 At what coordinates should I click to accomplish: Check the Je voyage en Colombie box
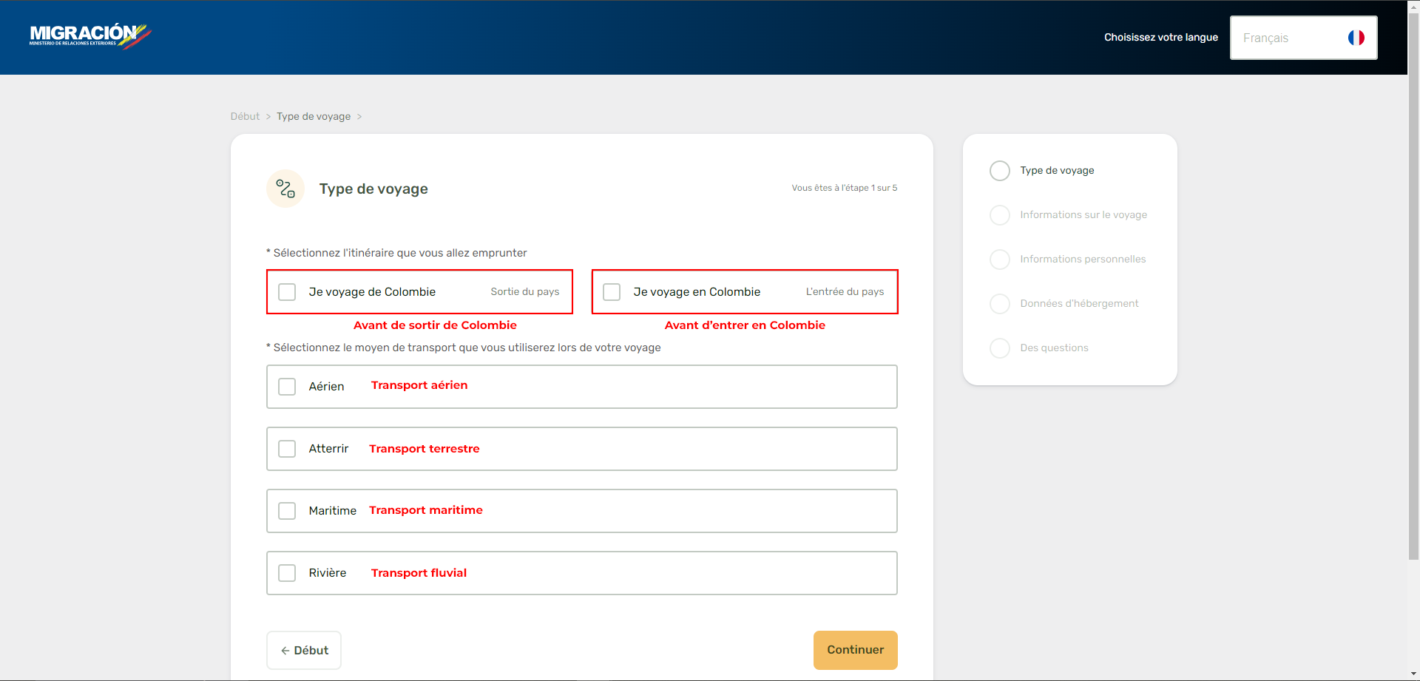[612, 292]
